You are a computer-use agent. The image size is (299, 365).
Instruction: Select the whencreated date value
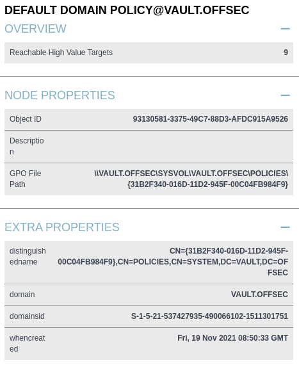pyautogui.click(x=232, y=338)
